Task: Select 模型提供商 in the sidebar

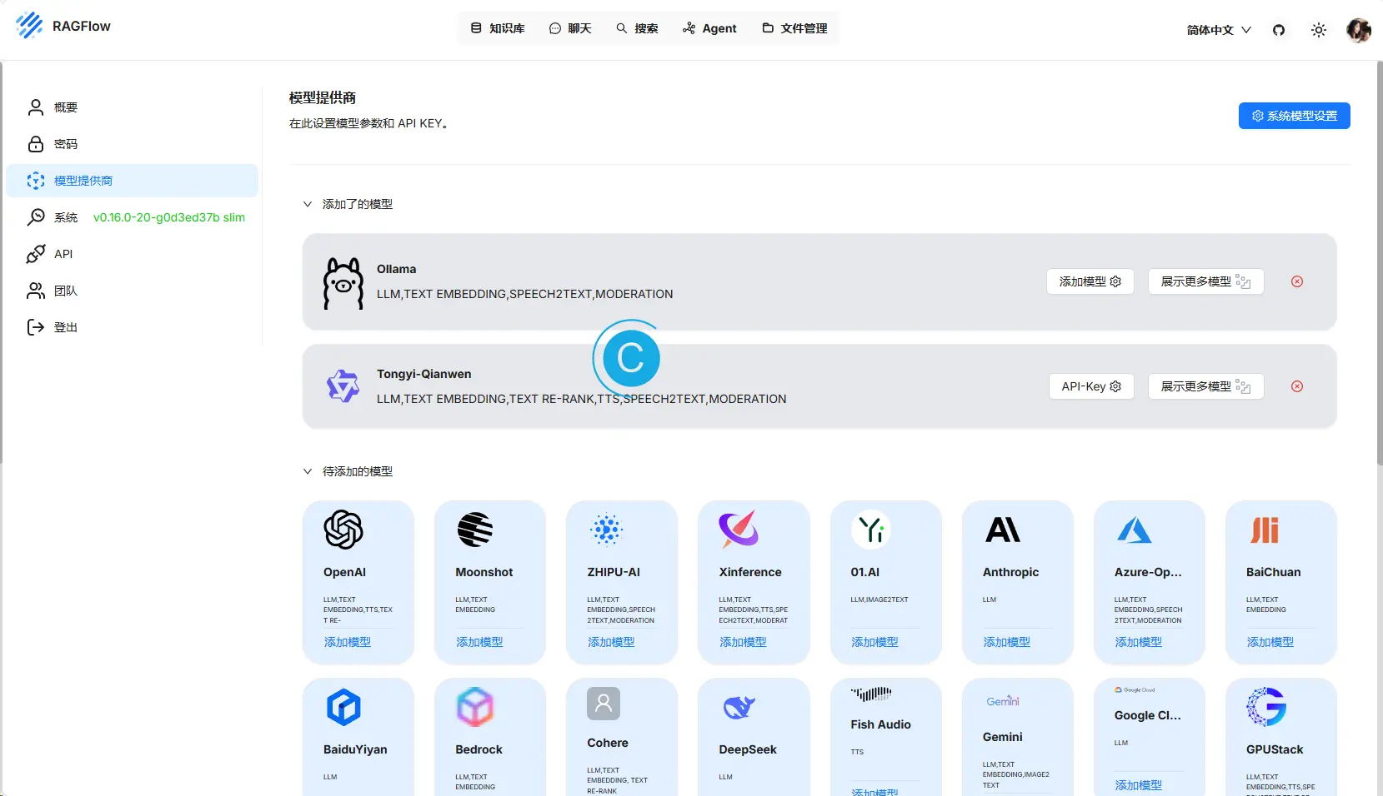Action: tap(132, 181)
